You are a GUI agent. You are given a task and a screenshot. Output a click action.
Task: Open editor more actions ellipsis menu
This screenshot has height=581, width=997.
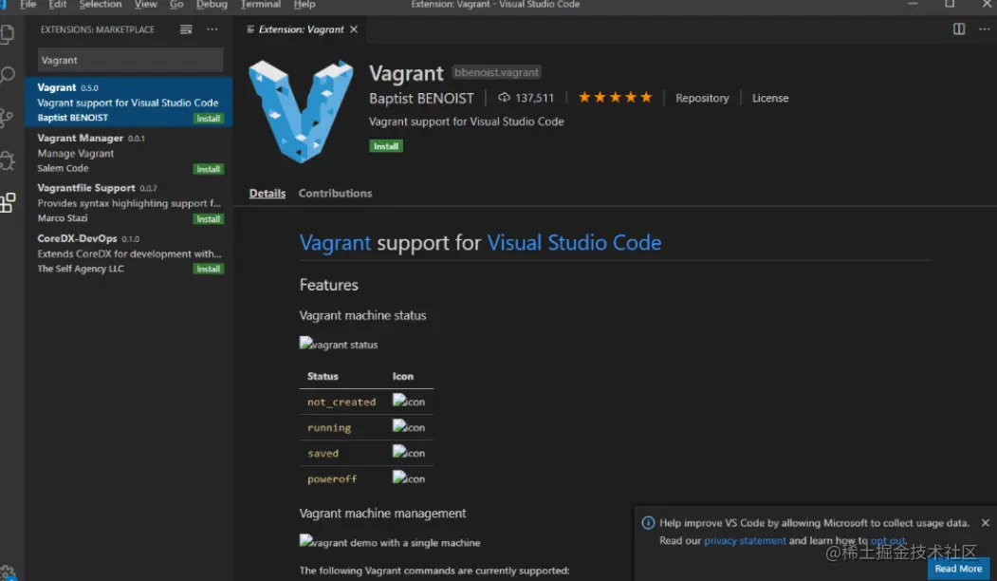(x=982, y=29)
